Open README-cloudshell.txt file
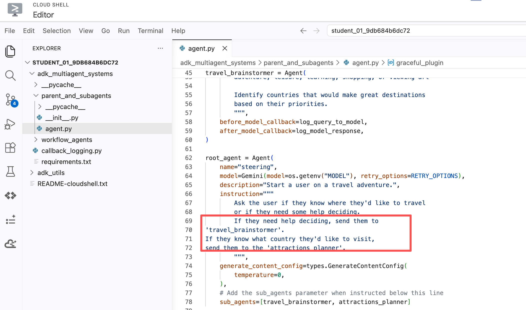Viewport: 526px width, 310px height. click(x=97, y=183)
